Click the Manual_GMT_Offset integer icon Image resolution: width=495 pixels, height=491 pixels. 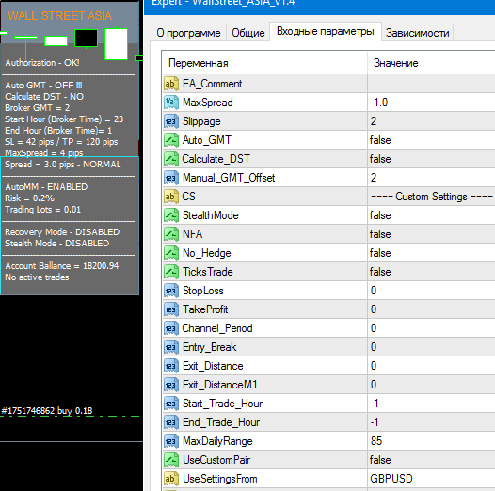pos(171,178)
